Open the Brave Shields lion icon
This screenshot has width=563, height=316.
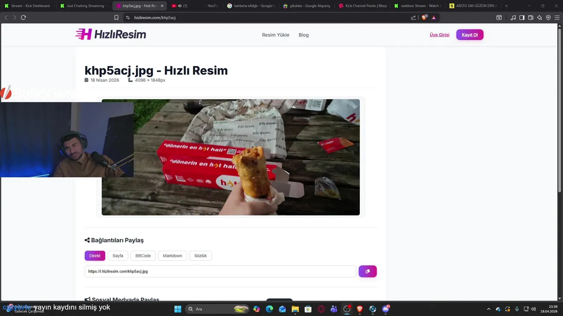[x=424, y=18]
